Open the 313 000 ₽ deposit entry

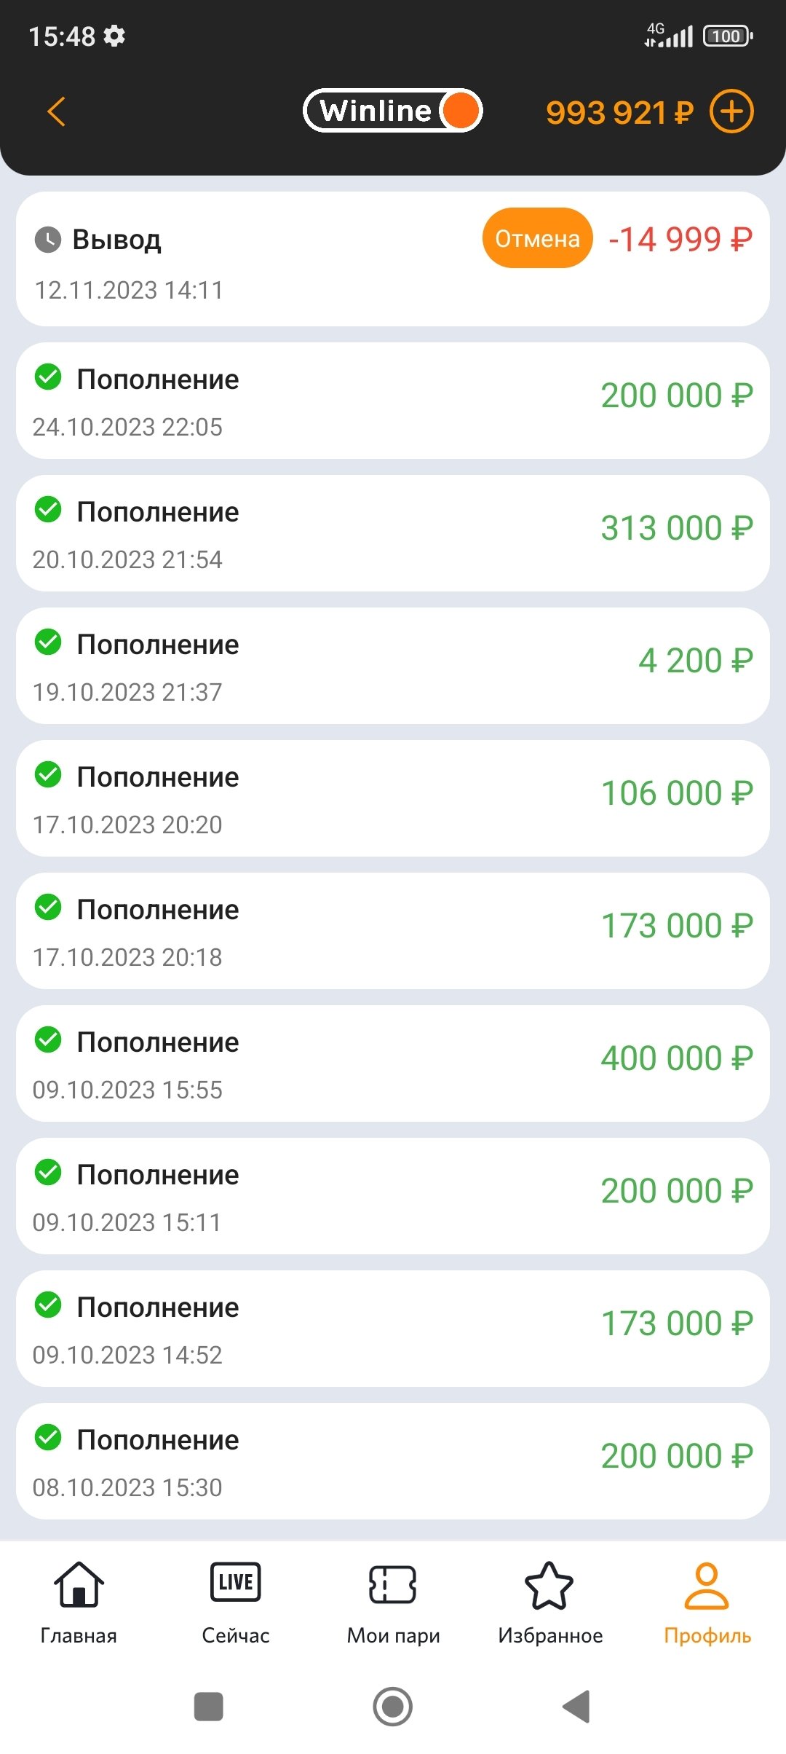(x=393, y=533)
